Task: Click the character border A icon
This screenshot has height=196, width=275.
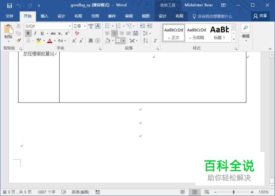Action: click(98, 26)
